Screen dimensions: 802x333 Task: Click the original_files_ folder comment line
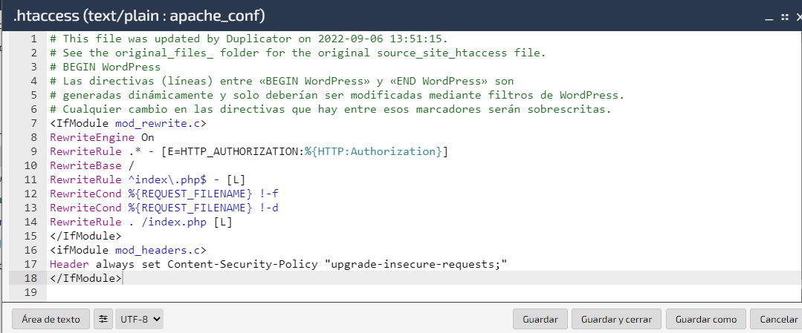tap(297, 53)
